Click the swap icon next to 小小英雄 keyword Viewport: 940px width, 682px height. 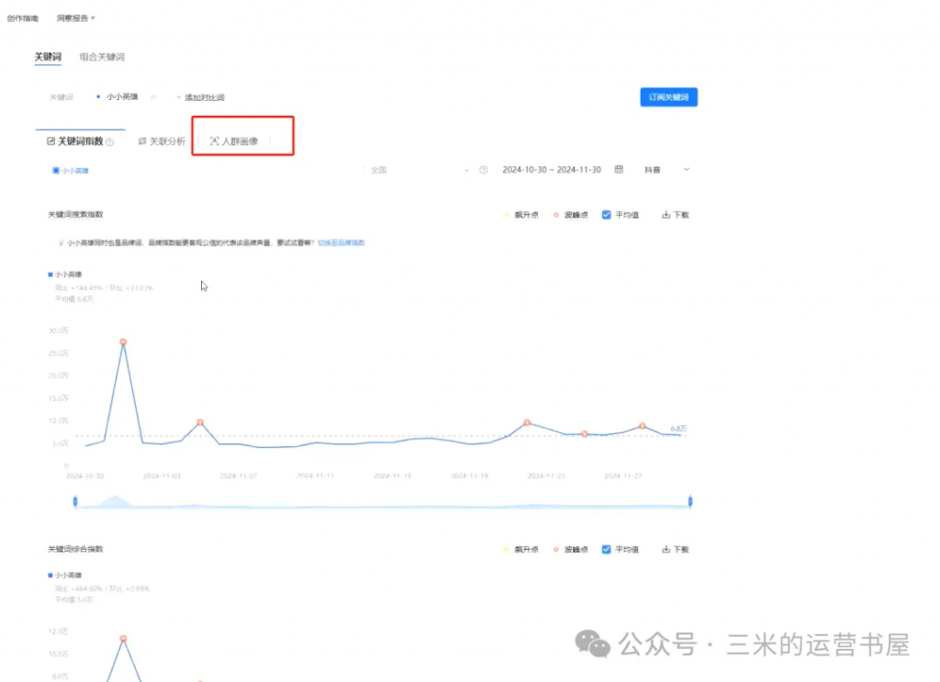point(154,96)
